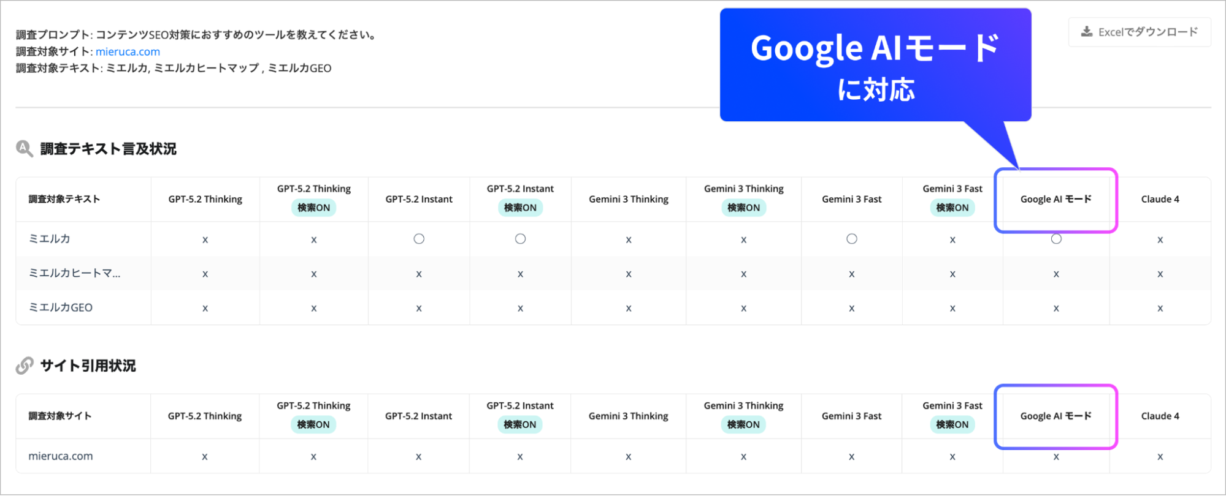
Task: Click the chain link icon beside サイト引用状況
Action: tap(25, 366)
